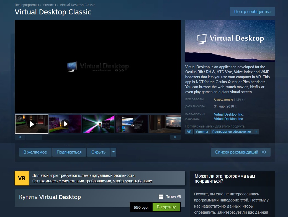Add to wishlist with 'В желаемое'

[x=35, y=152]
